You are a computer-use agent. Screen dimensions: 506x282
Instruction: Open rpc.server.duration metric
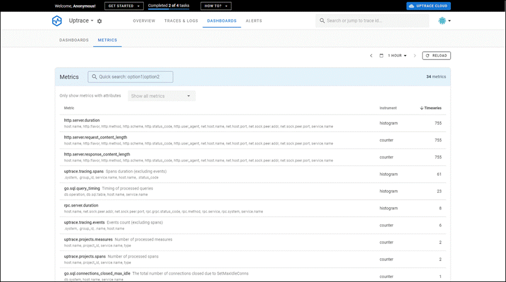click(81, 205)
